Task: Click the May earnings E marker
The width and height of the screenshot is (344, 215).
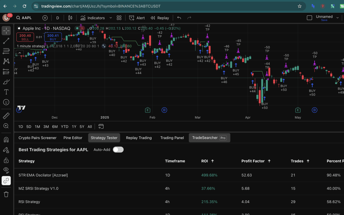Action: 298,110
